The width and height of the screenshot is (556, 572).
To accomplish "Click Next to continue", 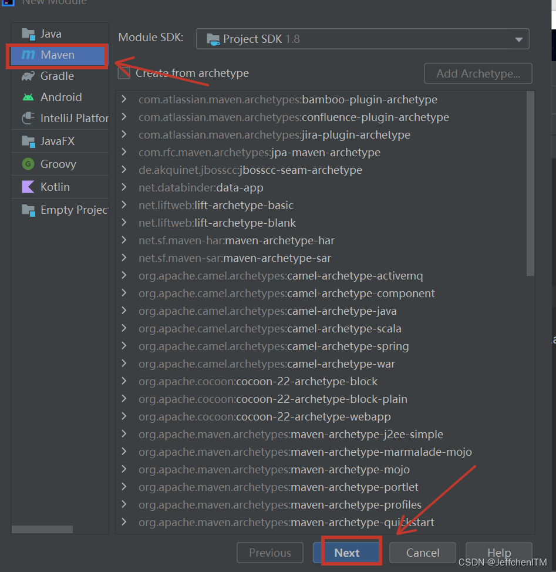I will (x=347, y=553).
